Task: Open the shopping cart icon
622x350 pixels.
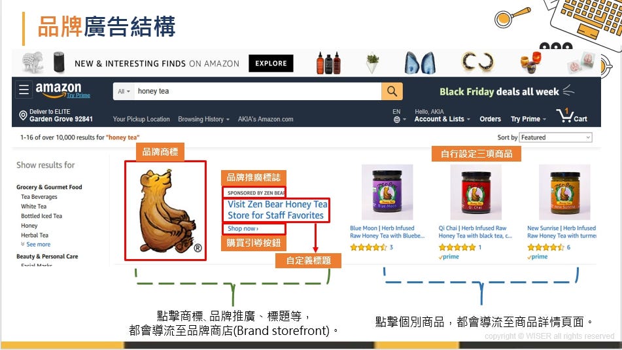Action: click(x=564, y=116)
